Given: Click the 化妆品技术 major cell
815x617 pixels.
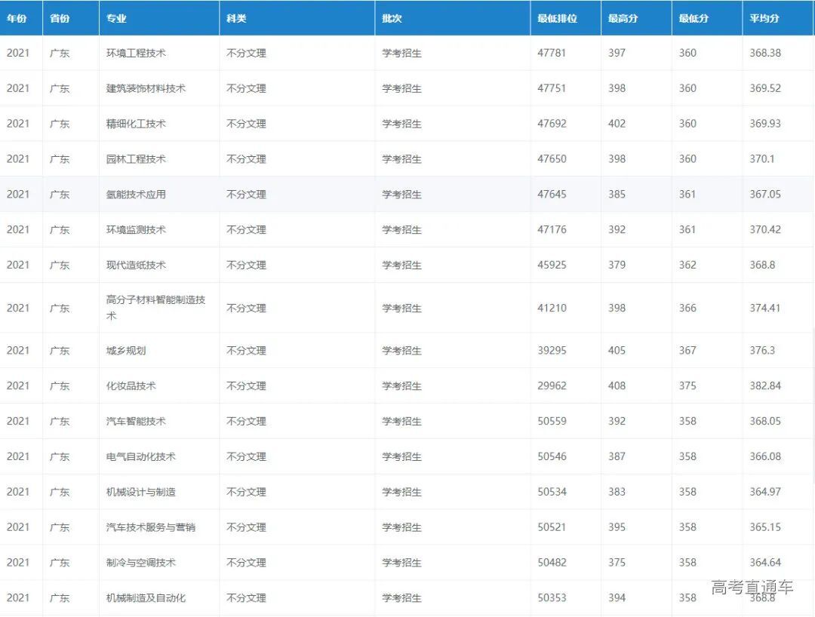Looking at the screenshot, I should click(131, 385).
